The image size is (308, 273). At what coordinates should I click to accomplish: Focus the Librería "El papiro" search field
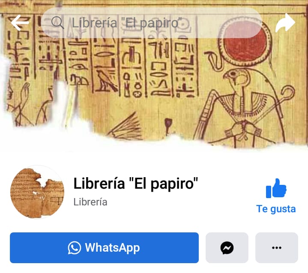pos(151,23)
